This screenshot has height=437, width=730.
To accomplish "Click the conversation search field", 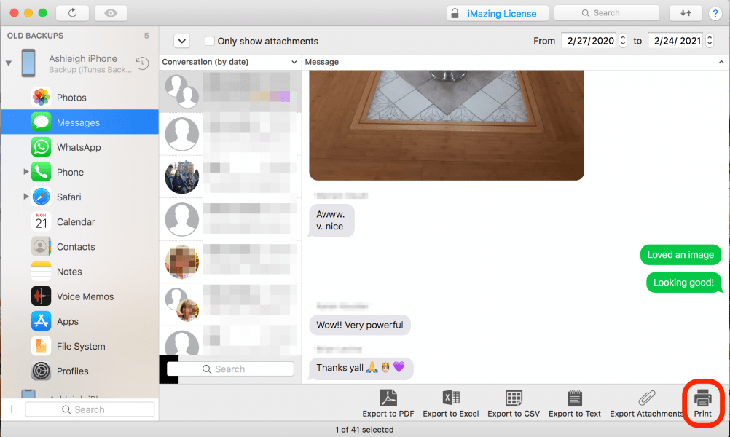I will (x=230, y=369).
